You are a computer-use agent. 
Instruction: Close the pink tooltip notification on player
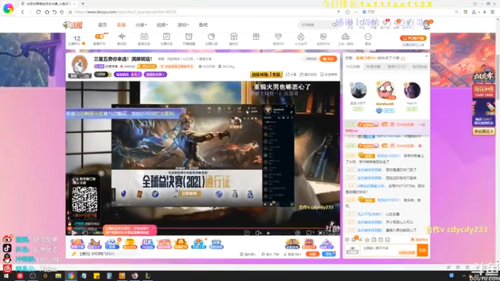[153, 229]
